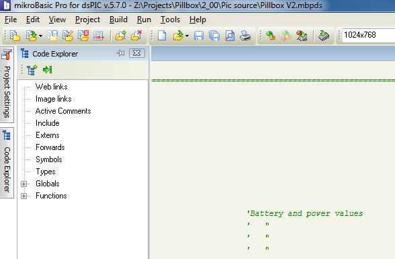Open the Open File dropdown arrow

coord(187,36)
